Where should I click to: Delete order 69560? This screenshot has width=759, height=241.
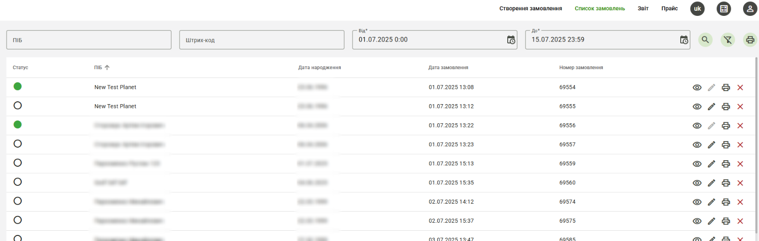coord(740,183)
